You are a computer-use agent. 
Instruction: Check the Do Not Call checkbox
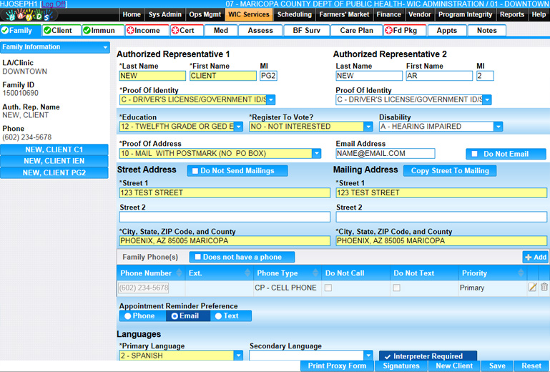point(328,288)
